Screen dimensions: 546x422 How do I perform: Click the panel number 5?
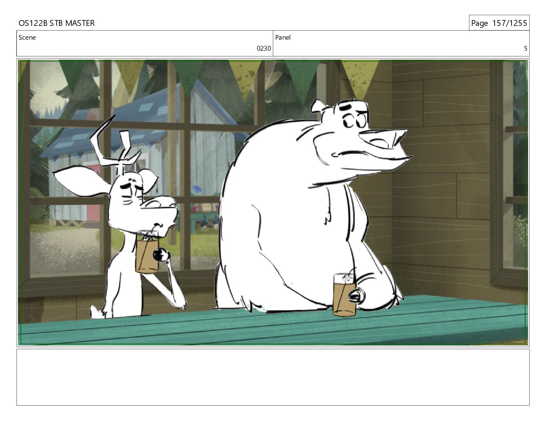(x=526, y=49)
